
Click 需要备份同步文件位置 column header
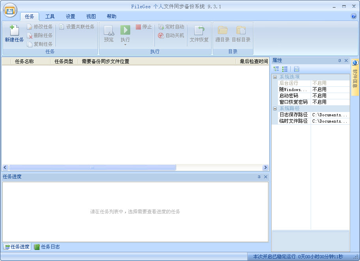(157, 62)
